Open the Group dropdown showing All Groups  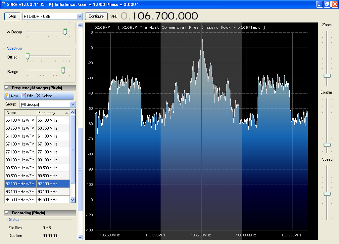pos(73,104)
